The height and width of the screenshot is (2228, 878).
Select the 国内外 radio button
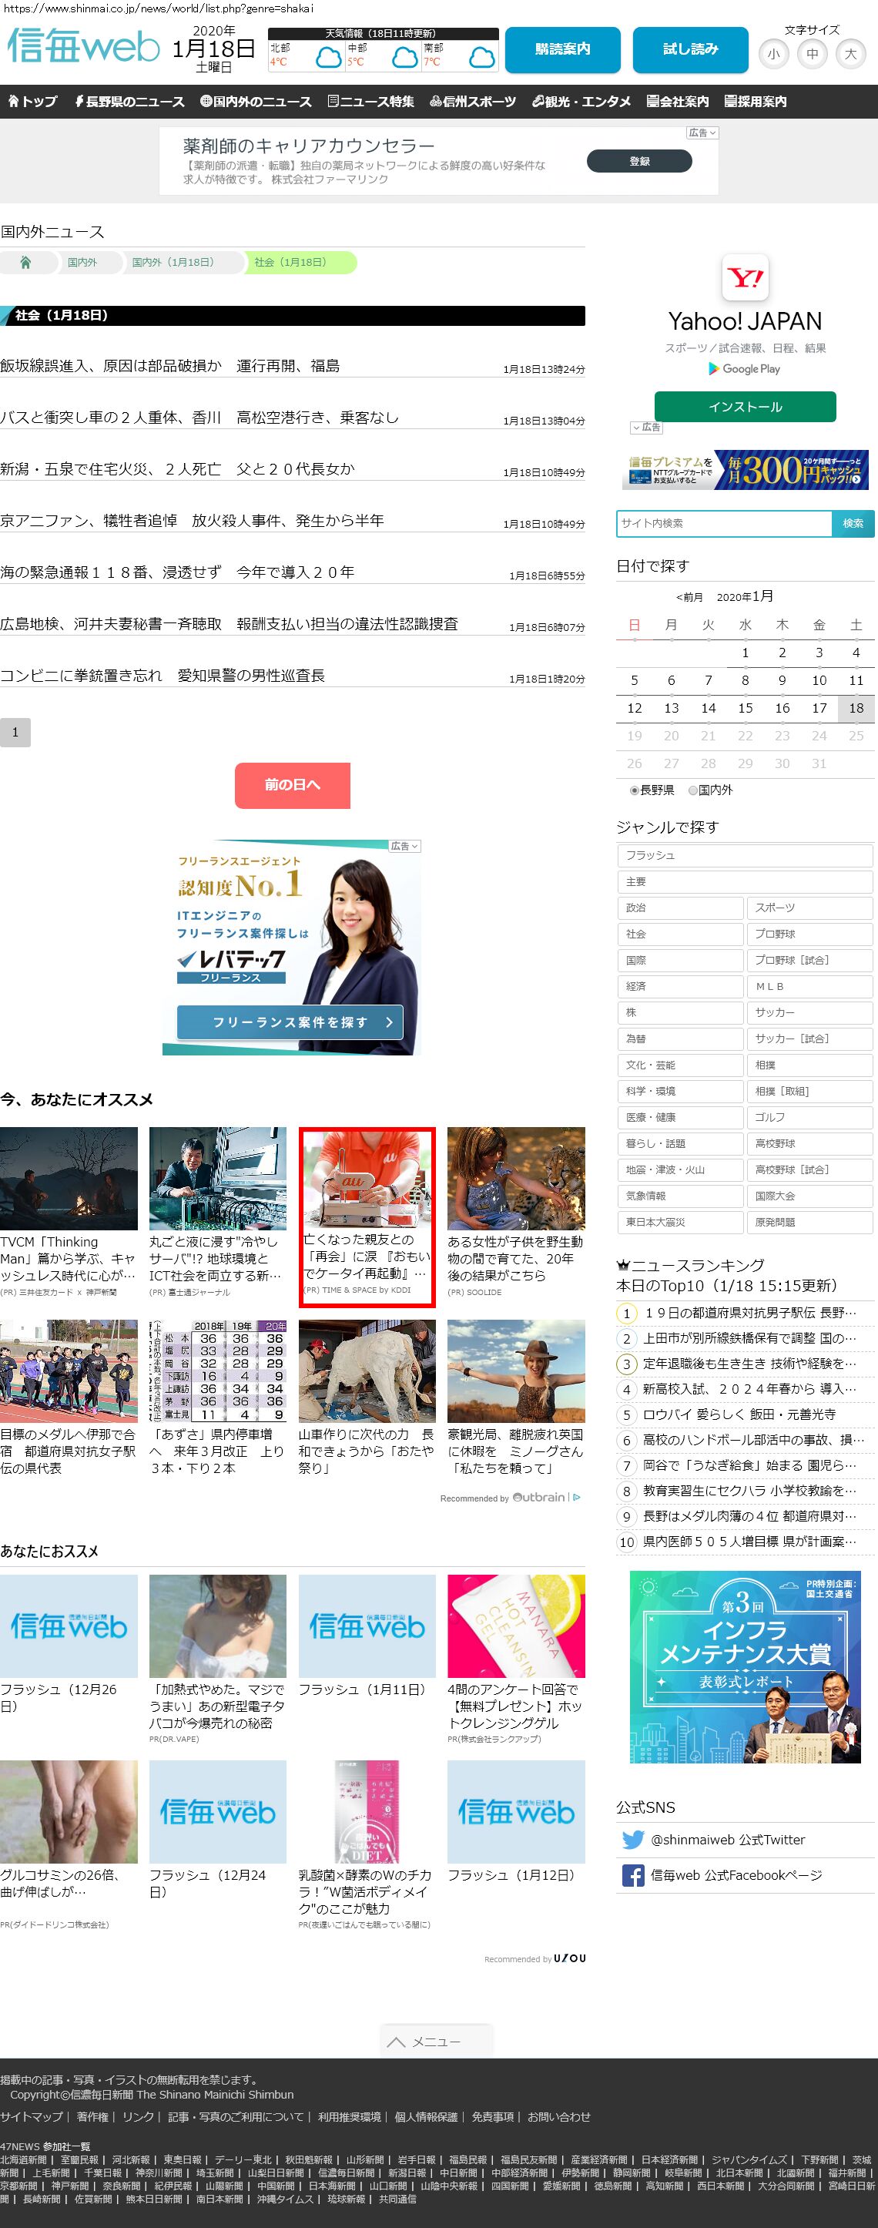click(693, 790)
